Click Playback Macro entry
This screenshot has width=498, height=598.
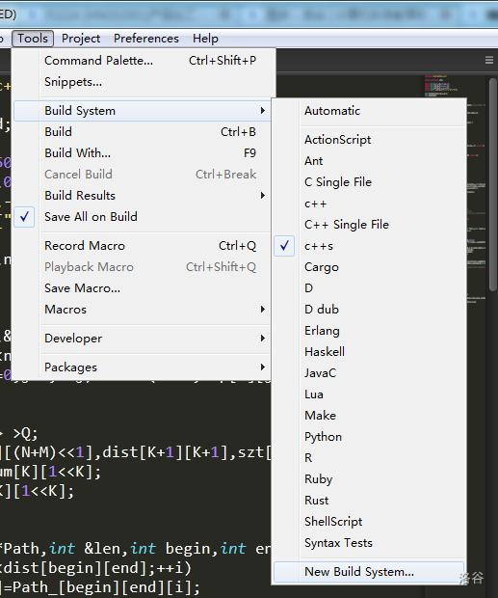(x=143, y=267)
